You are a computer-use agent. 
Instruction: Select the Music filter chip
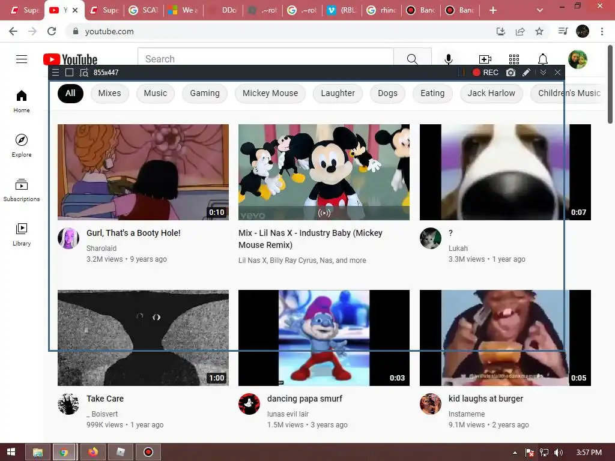pyautogui.click(x=156, y=93)
